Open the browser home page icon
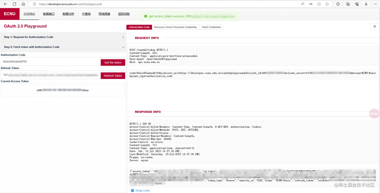 coord(23,4)
